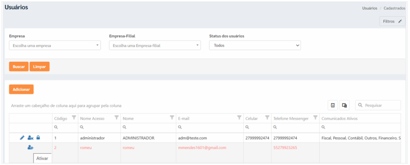
Task: Click the export to spreadsheet icon
Action: 333,105
